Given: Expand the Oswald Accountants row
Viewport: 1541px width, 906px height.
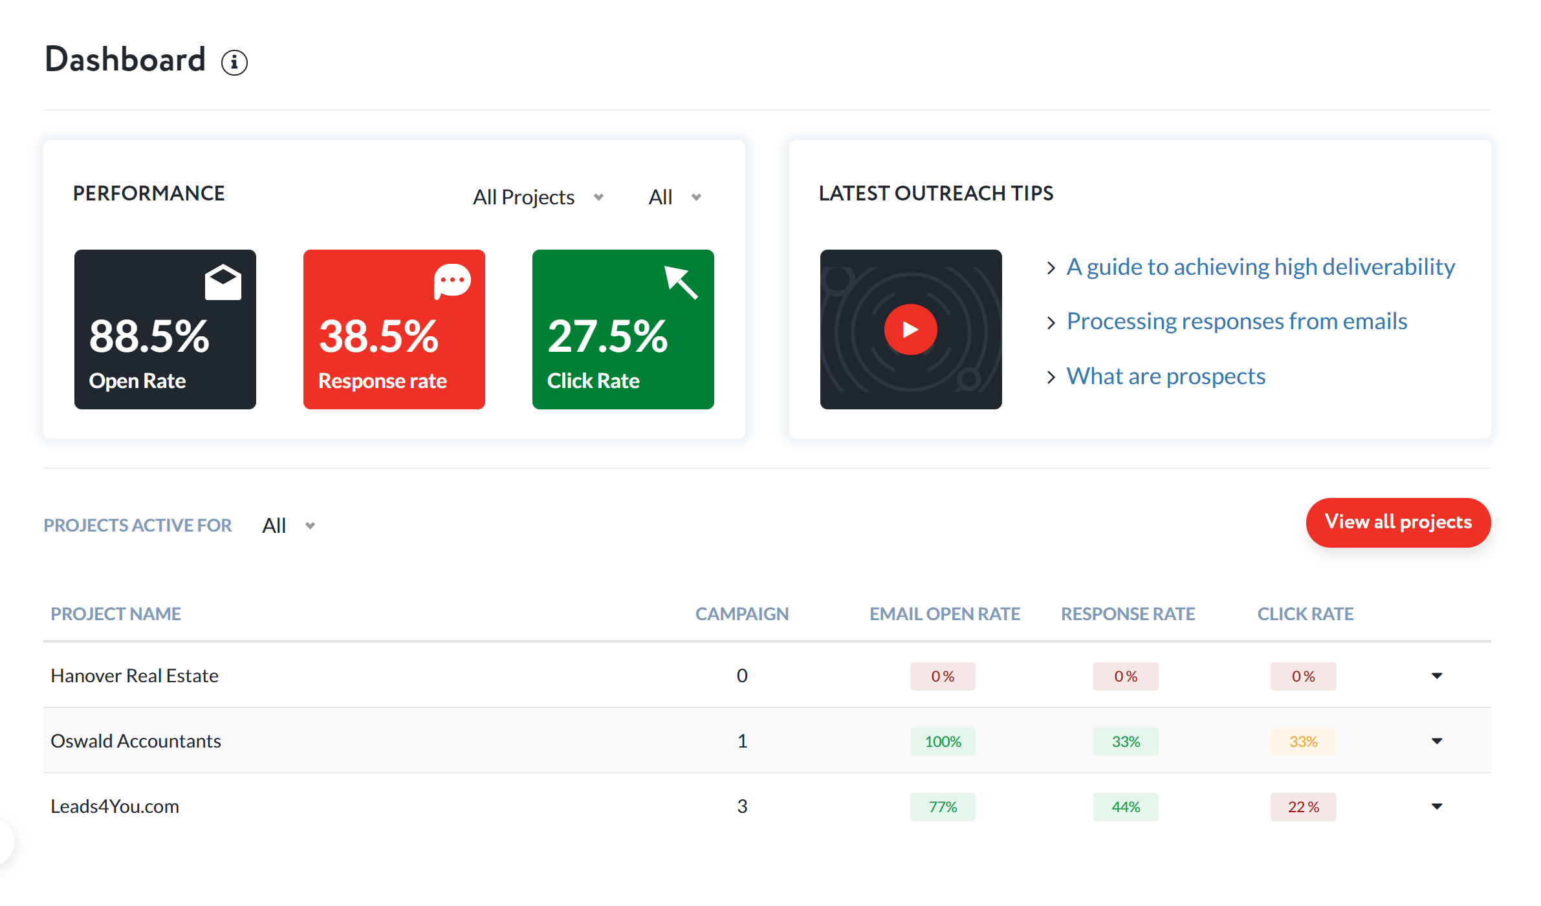Looking at the screenshot, I should [1436, 741].
